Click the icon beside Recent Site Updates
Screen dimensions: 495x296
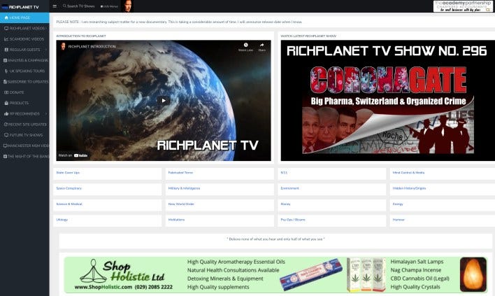(6, 125)
